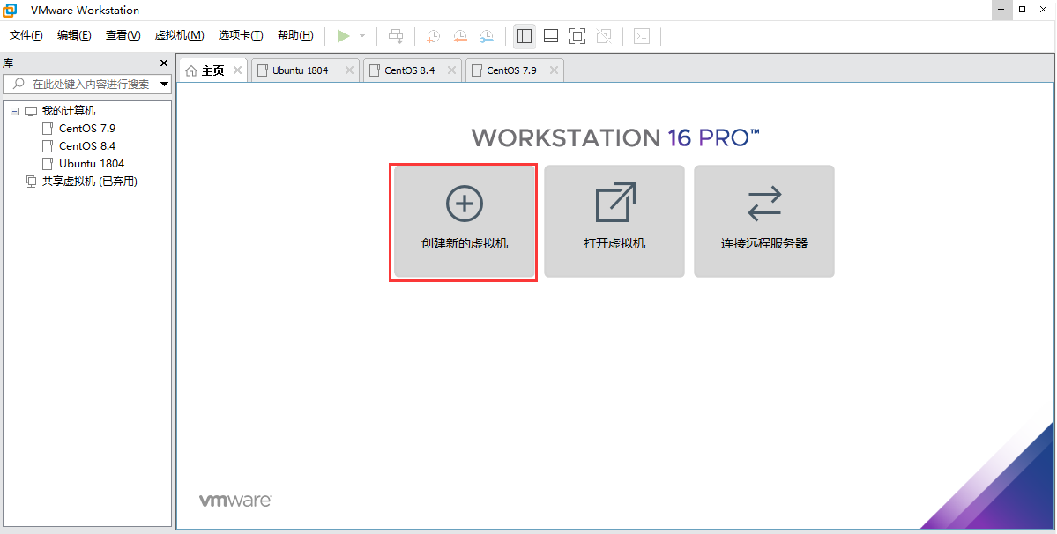Viewport: 1057px width, 534px height.
Task: Click 创建新的虚拟机 button
Action: click(465, 221)
